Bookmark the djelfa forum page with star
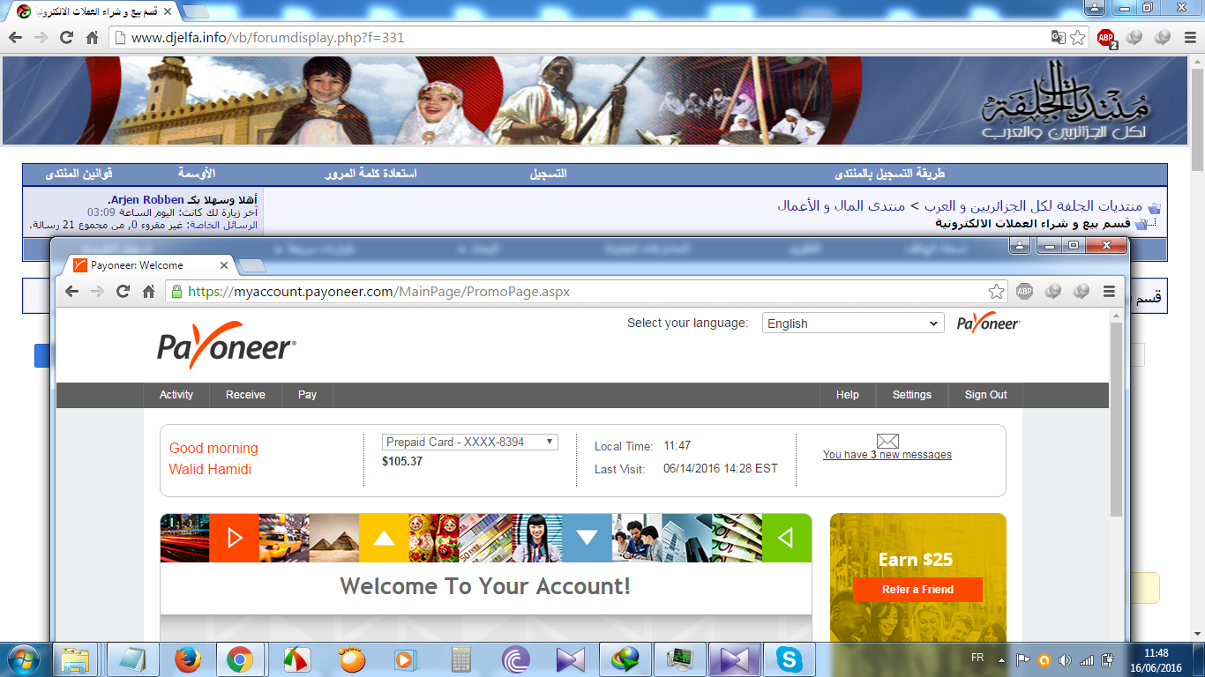Image resolution: width=1205 pixels, height=677 pixels. tap(1078, 38)
